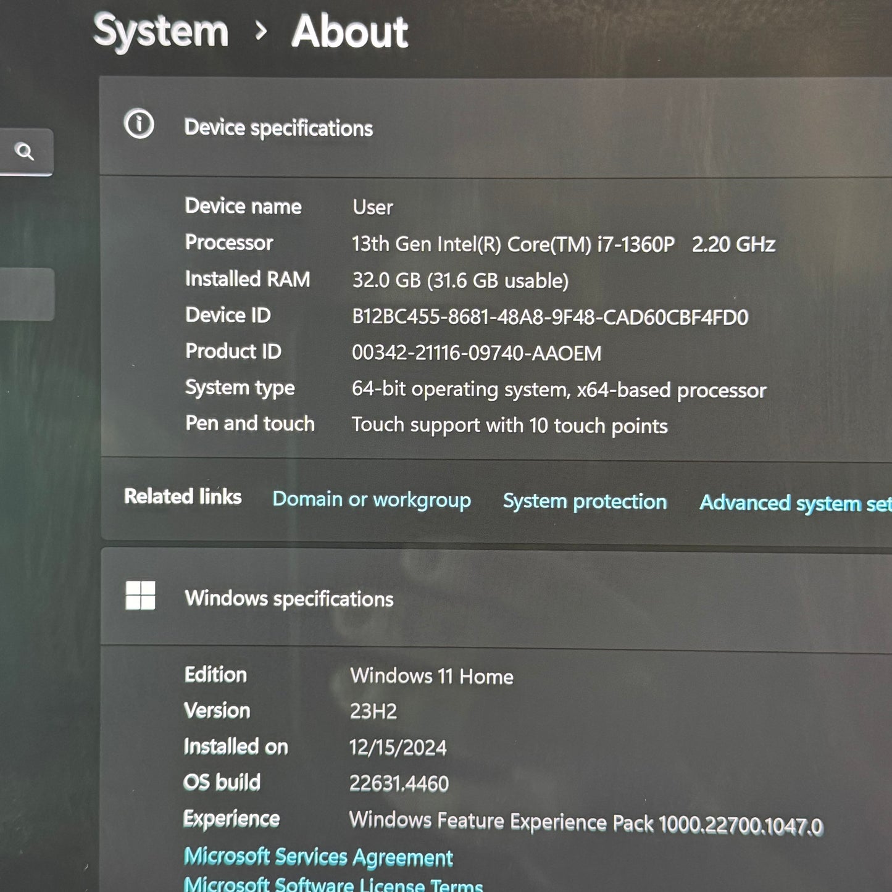Select Windows Feature Experience Pack value
Viewport: 892px width, 892px height.
pos(586,822)
